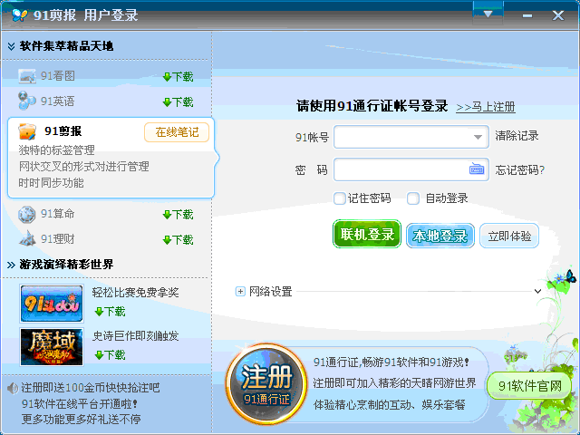Minimize the 91剪报 login window
This screenshot has width=580, height=435.
[527, 15]
